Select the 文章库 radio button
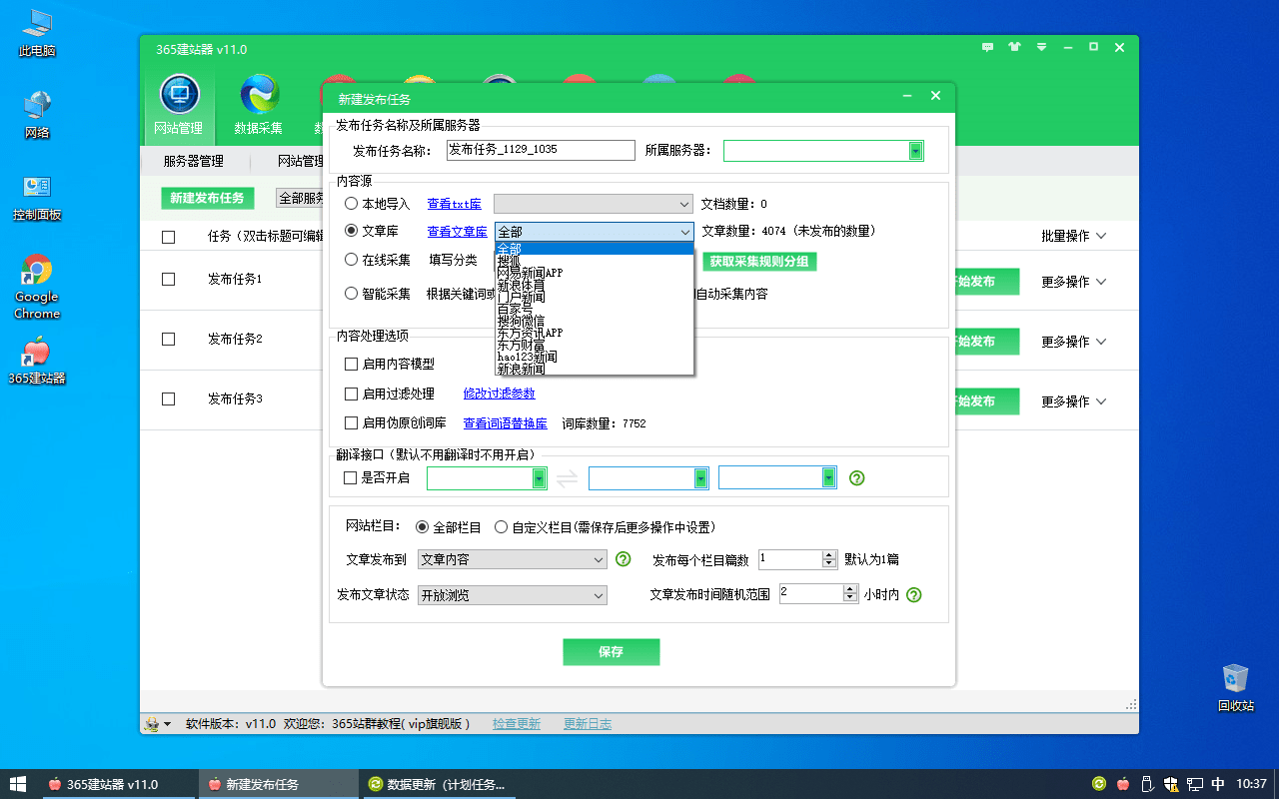This screenshot has width=1279, height=799. [x=351, y=231]
